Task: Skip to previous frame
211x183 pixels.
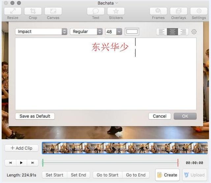Action: (x=10, y=163)
